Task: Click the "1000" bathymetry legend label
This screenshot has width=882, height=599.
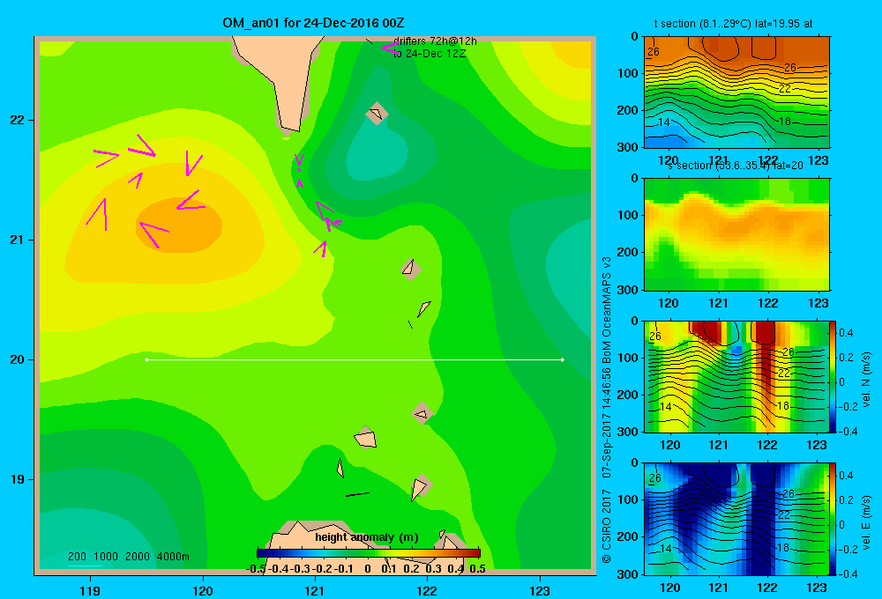Action: [x=106, y=557]
